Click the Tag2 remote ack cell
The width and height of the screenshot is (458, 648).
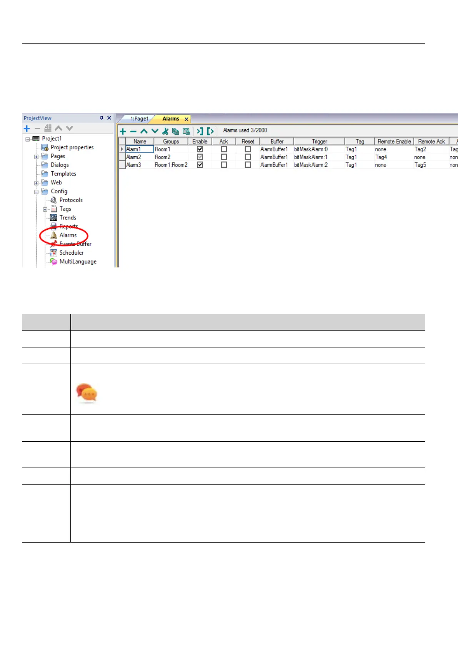(x=431, y=149)
